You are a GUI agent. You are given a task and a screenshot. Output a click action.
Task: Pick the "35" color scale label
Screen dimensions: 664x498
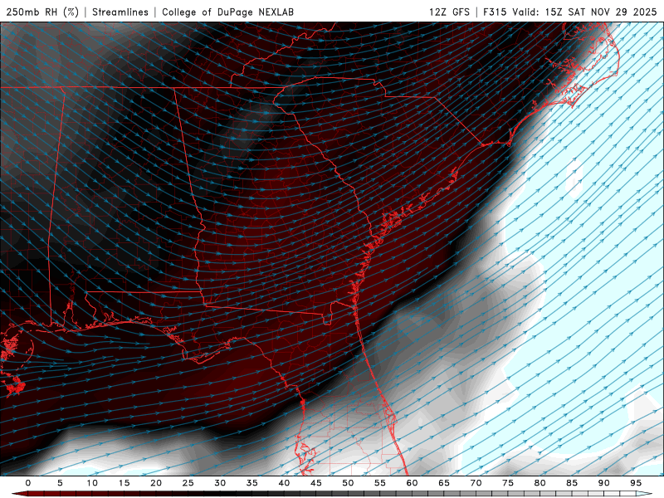pyautogui.click(x=252, y=483)
